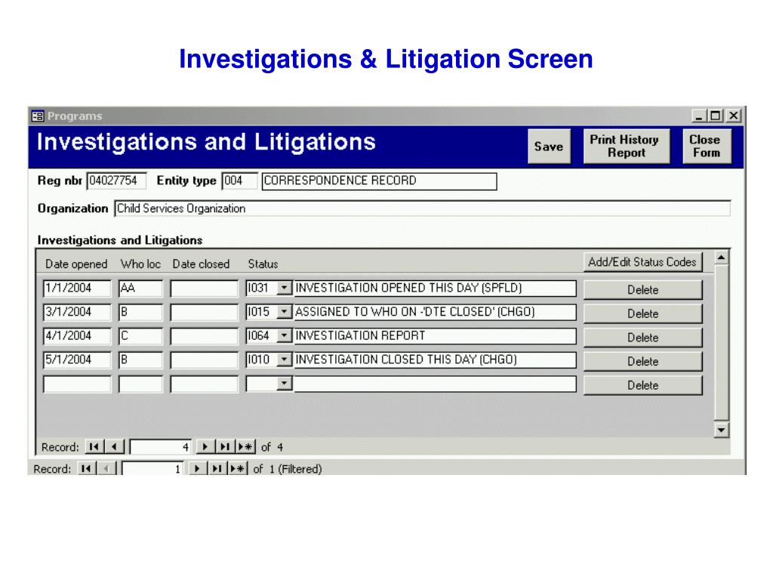Click Date opened field 5/1/2004
773x580 pixels.
78,360
